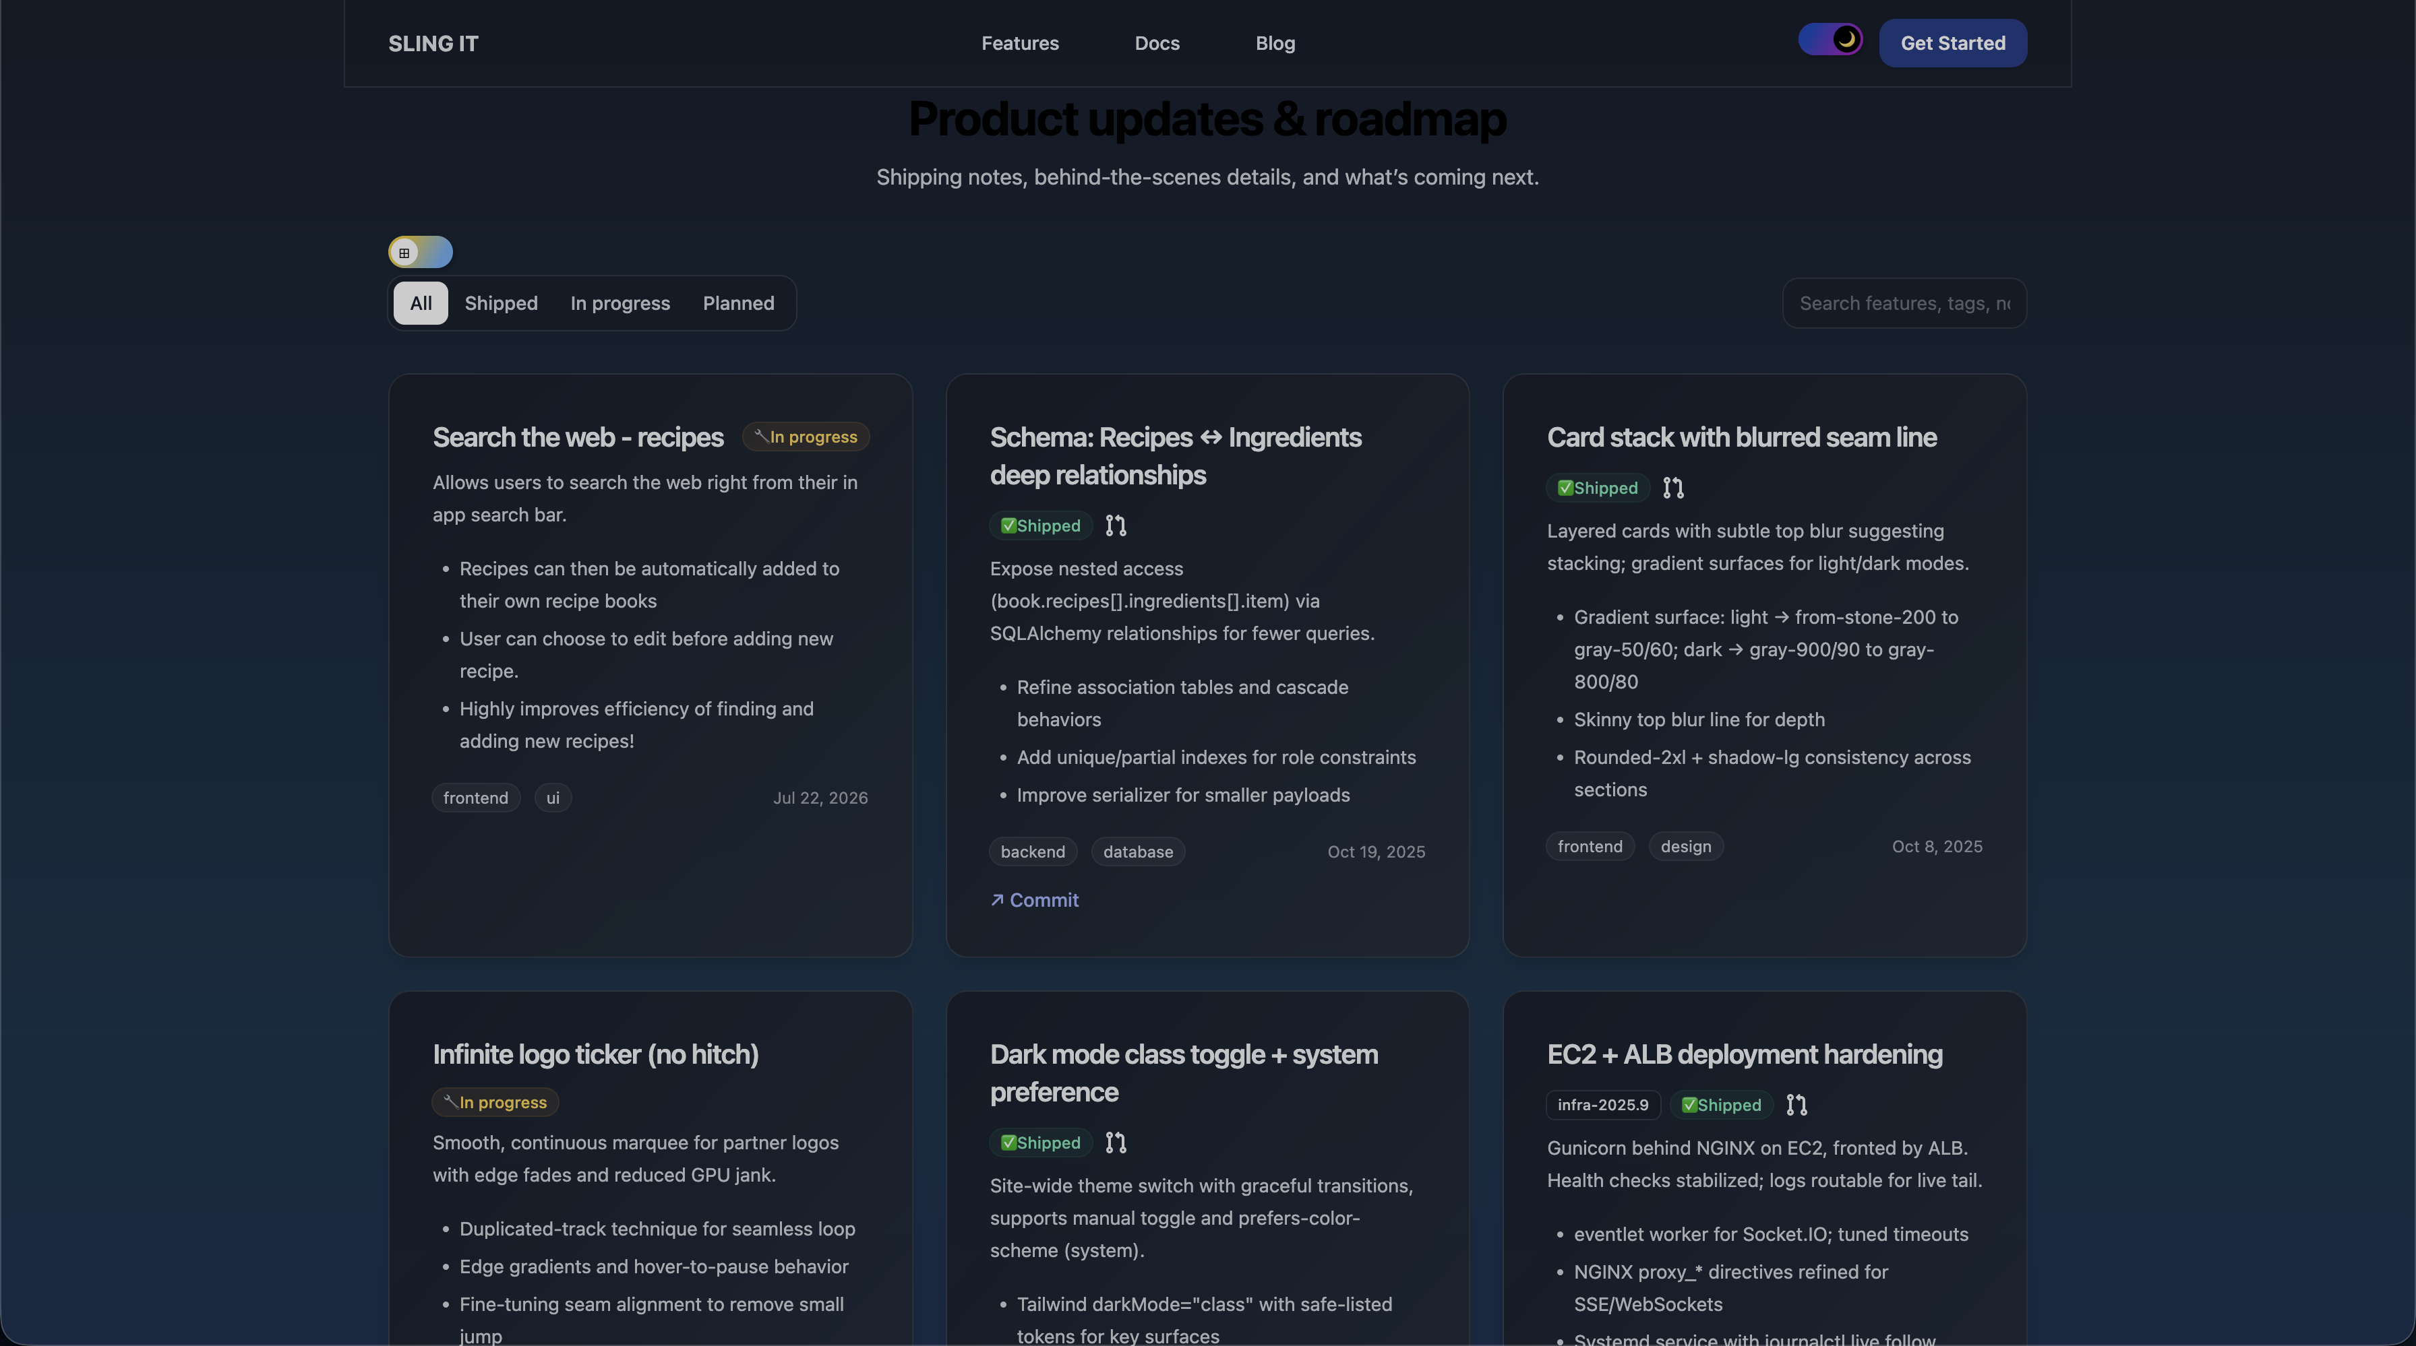
Task: Toggle grid layout view switch
Action: pyautogui.click(x=420, y=252)
